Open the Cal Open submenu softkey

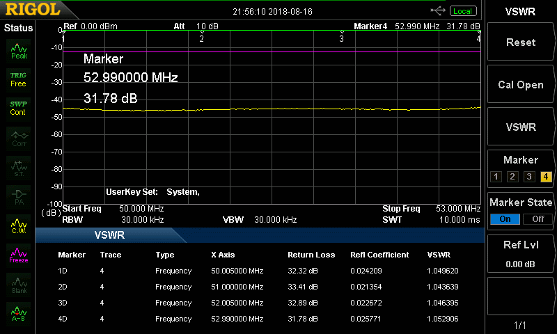(521, 85)
